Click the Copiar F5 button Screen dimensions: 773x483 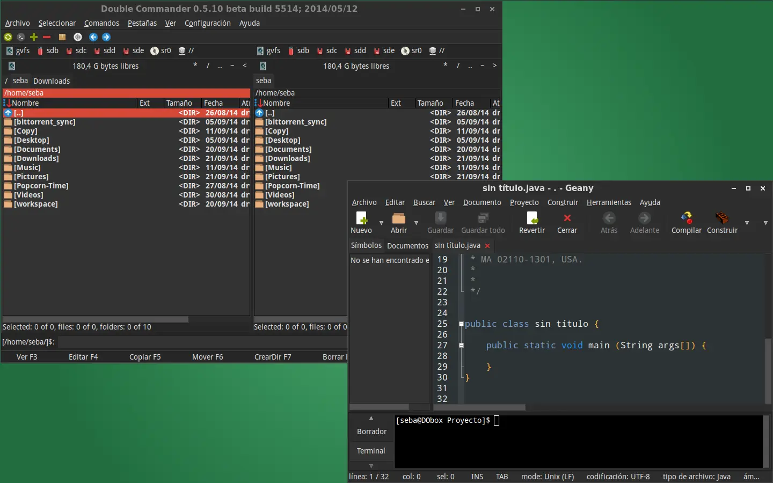[145, 357]
